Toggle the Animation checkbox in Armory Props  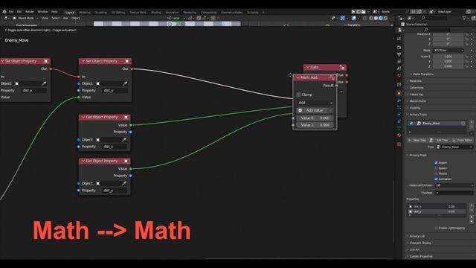click(437, 179)
